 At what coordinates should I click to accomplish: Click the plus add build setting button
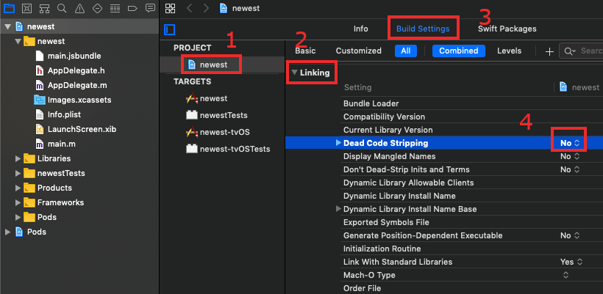(549, 51)
